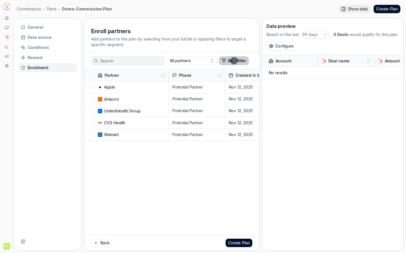This screenshot has width=406, height=253.
Task: Open the analytics chart icon in sidebar
Action: pos(7,47)
